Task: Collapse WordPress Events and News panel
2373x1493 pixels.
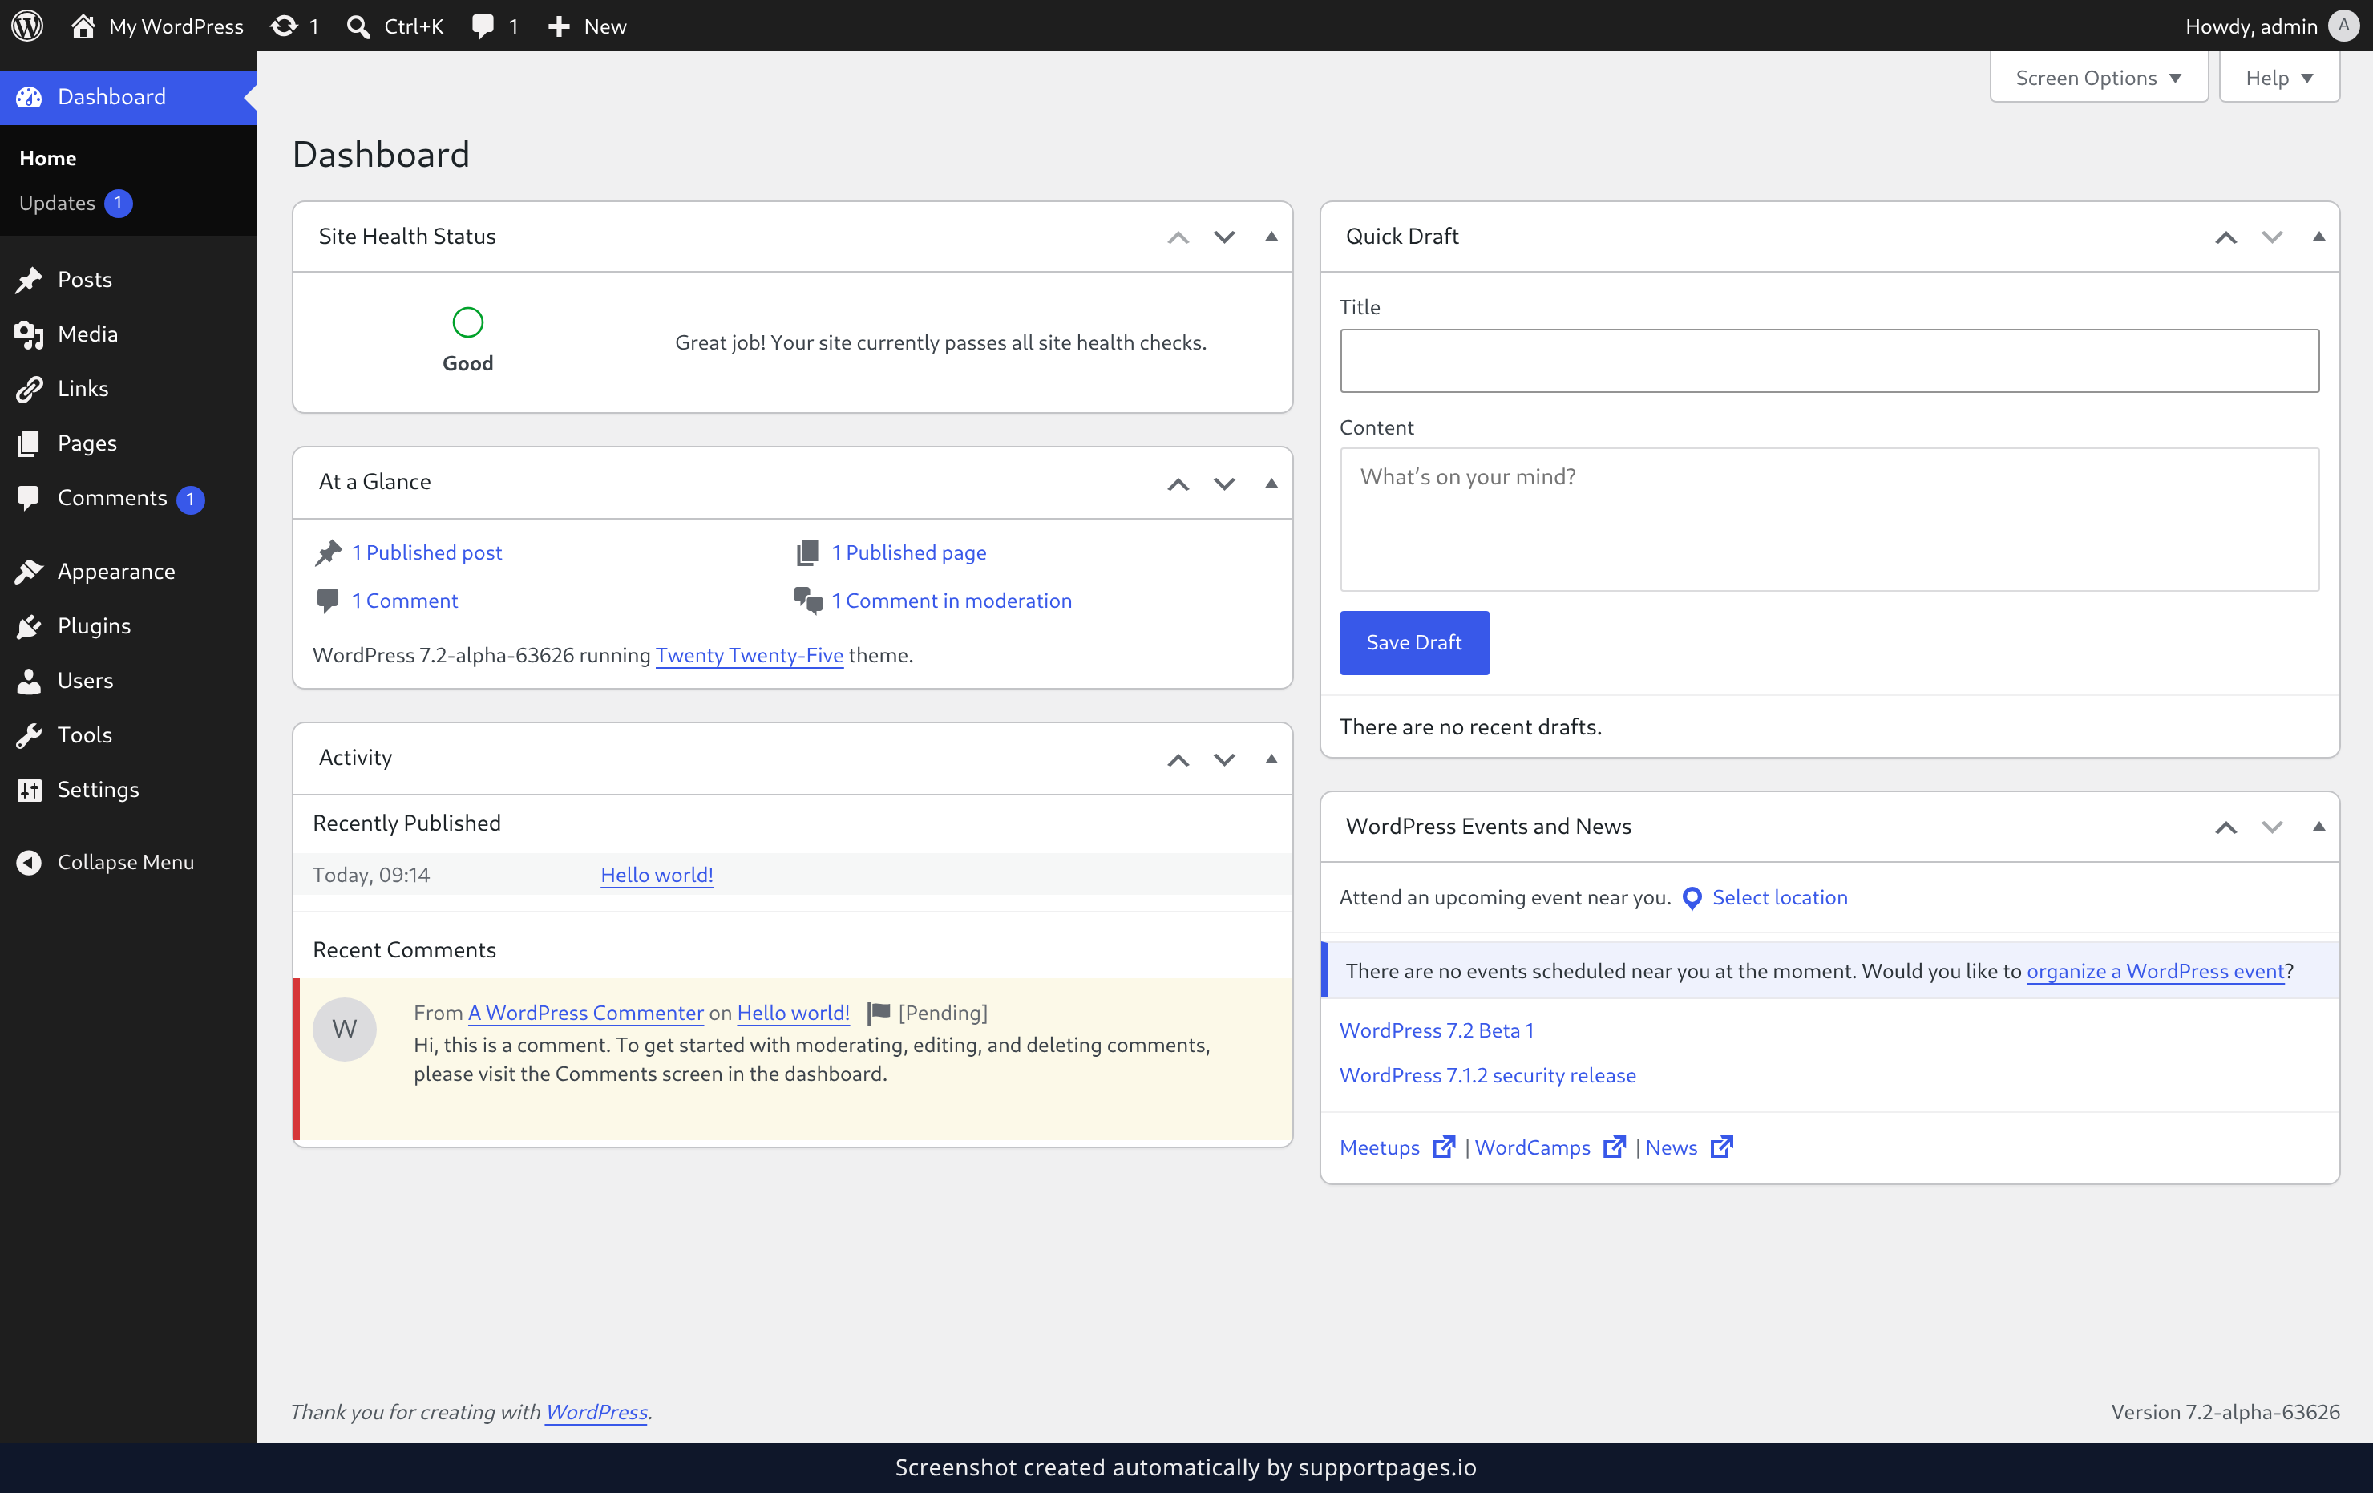Action: (x=2318, y=827)
